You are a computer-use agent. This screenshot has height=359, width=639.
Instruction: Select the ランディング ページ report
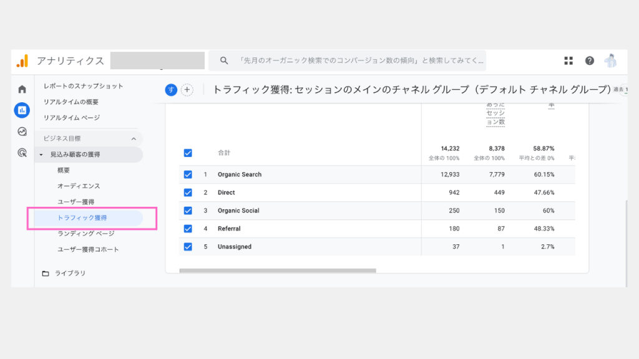click(x=85, y=234)
